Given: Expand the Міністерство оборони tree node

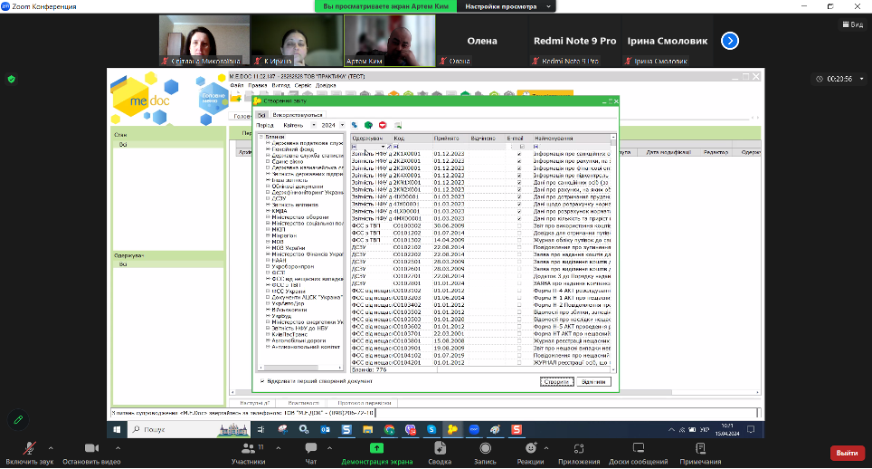Looking at the screenshot, I should point(268,217).
